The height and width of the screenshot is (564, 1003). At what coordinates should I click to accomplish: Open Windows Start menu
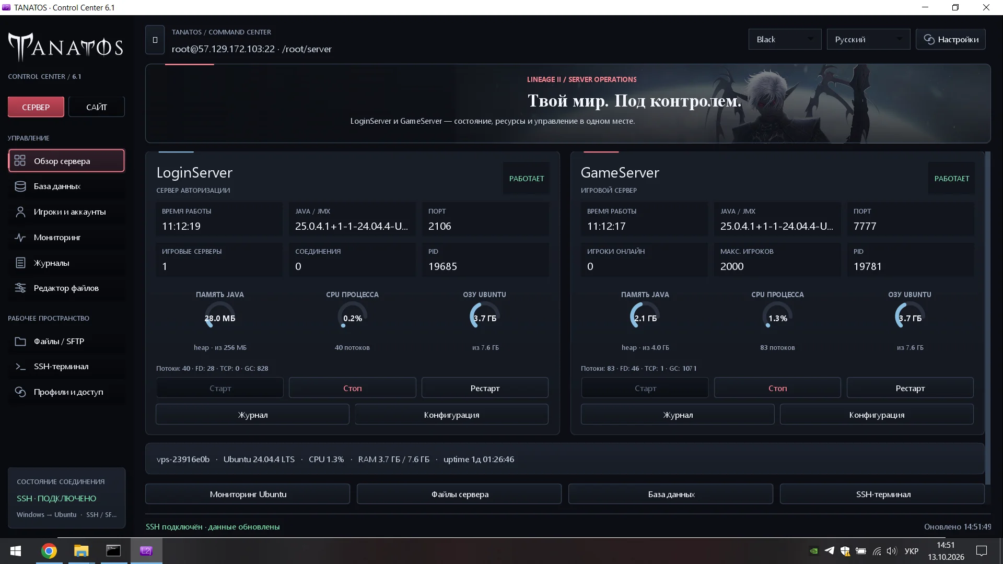[x=16, y=551]
